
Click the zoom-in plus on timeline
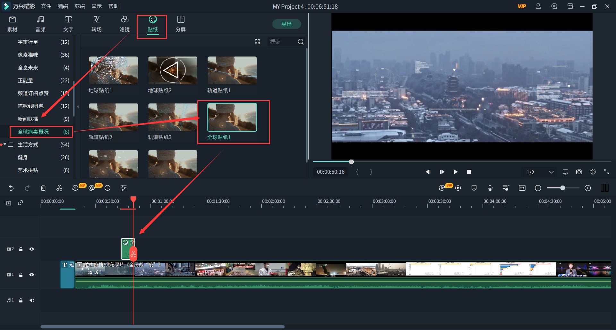(587, 188)
